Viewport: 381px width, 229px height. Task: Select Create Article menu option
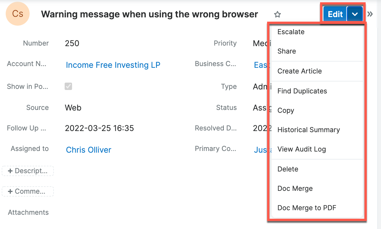pos(300,71)
